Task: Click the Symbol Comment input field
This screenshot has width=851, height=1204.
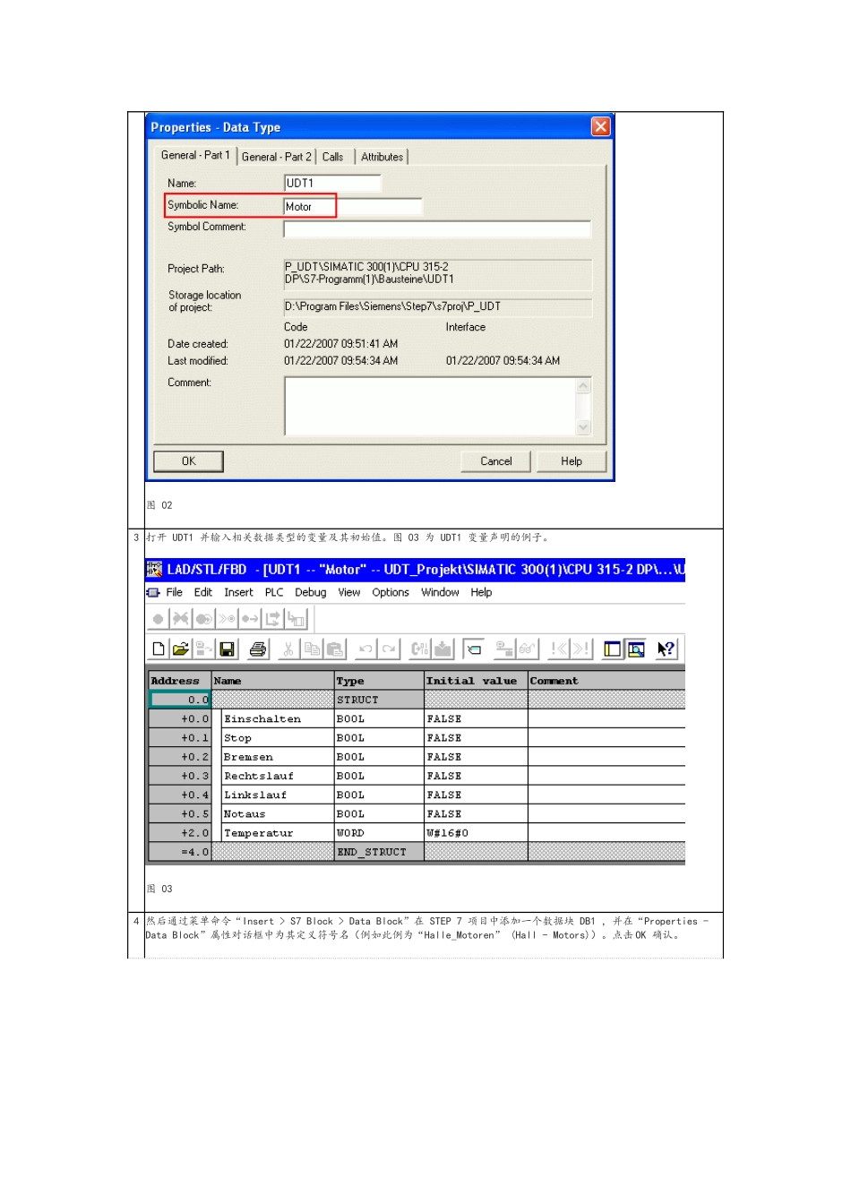Action: coord(437,229)
